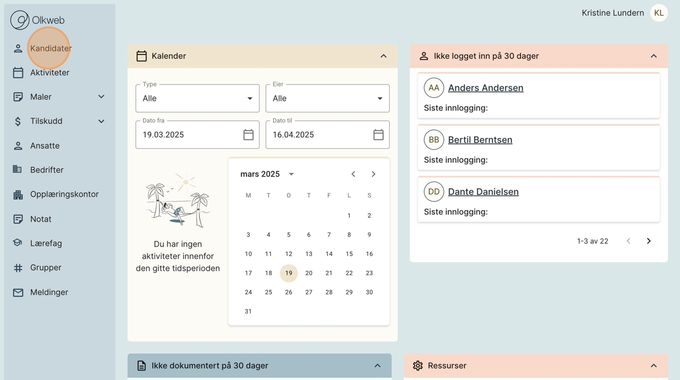The image size is (680, 380).
Task: Open the Type dropdown
Action: pyautogui.click(x=197, y=98)
